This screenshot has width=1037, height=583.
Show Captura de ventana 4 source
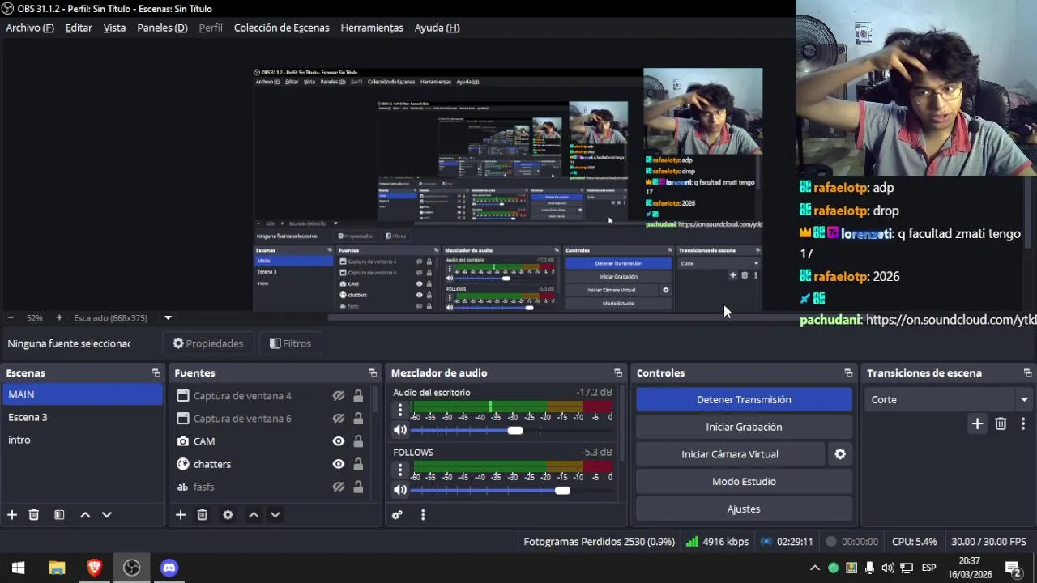tap(339, 396)
